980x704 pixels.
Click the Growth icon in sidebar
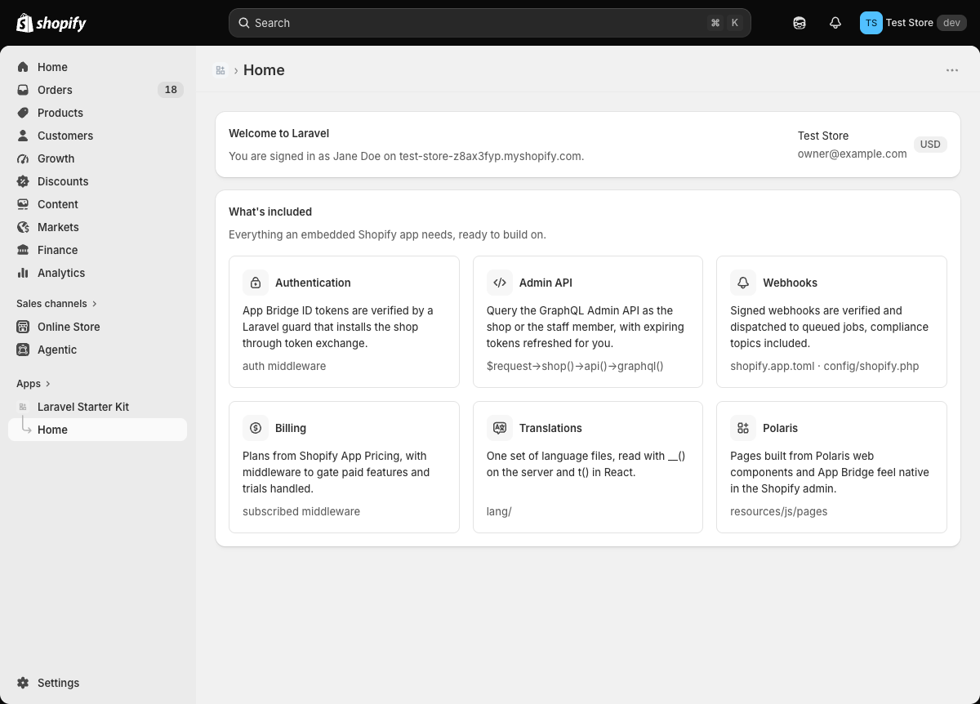[x=23, y=158]
